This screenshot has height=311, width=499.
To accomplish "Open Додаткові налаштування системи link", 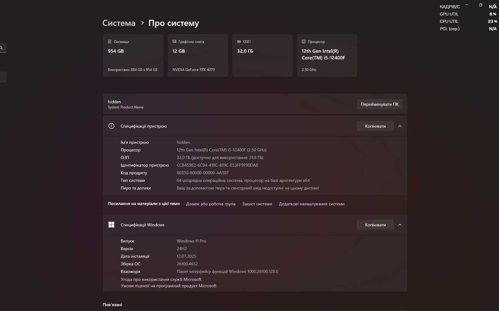I will (x=312, y=204).
